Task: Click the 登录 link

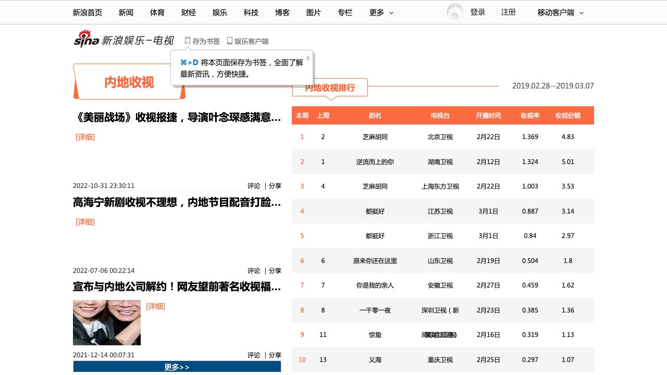Action: 478,12
